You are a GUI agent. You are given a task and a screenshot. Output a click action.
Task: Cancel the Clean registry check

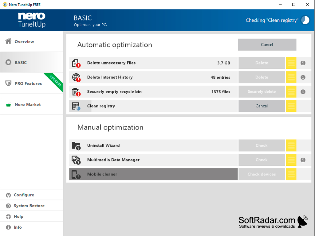click(262, 106)
